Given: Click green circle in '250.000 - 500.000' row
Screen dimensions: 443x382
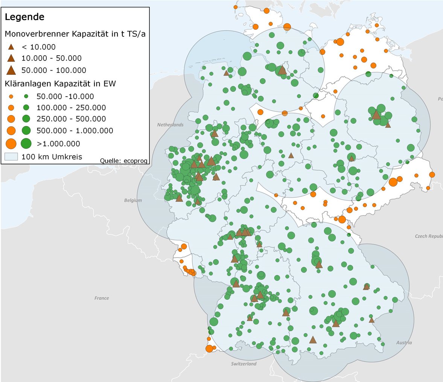Looking at the screenshot, I should click(26, 119).
